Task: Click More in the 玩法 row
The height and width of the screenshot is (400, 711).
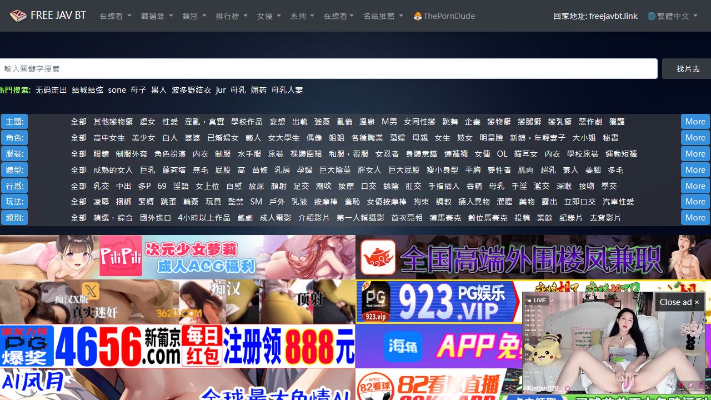Action: (x=695, y=202)
